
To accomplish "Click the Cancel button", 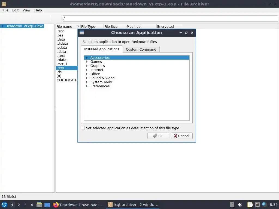I will click(181, 136).
